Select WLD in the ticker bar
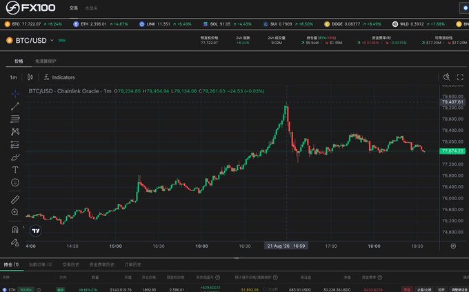 [419, 24]
